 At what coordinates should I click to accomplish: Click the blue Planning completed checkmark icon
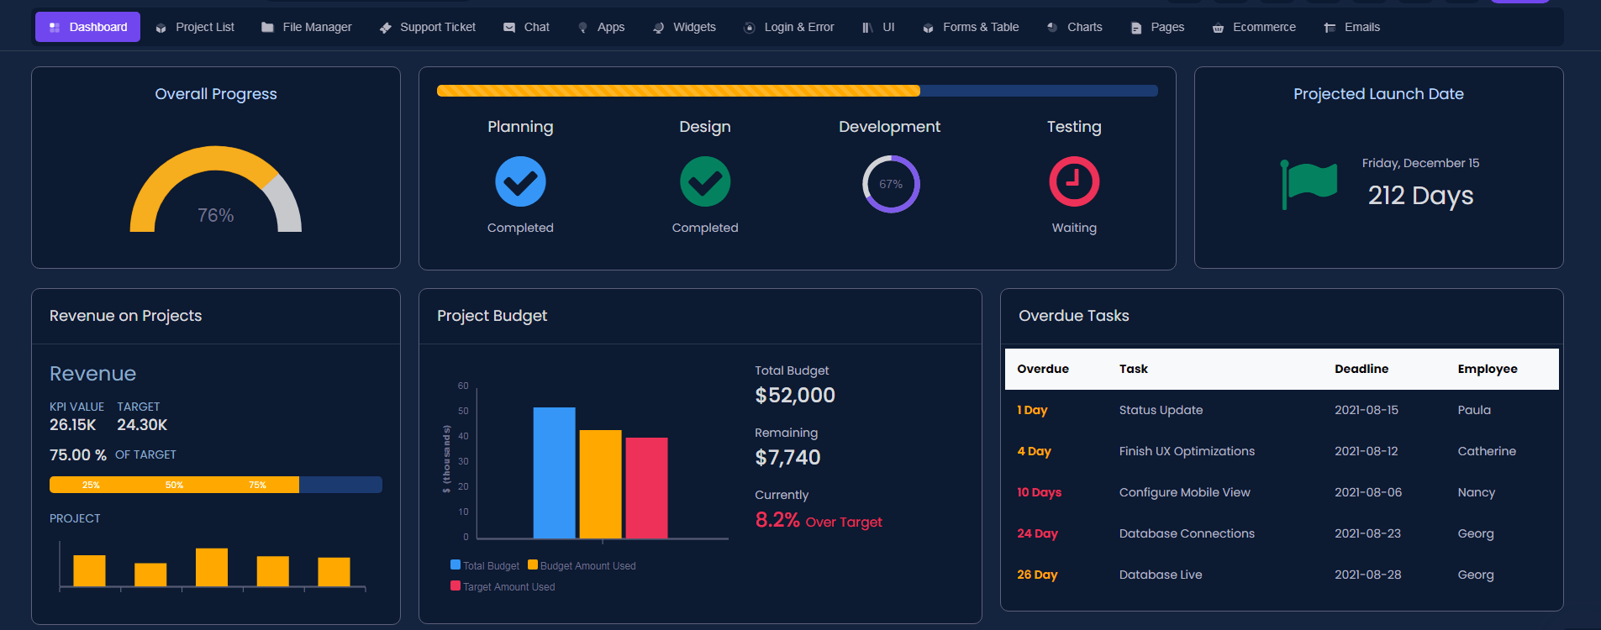[520, 181]
